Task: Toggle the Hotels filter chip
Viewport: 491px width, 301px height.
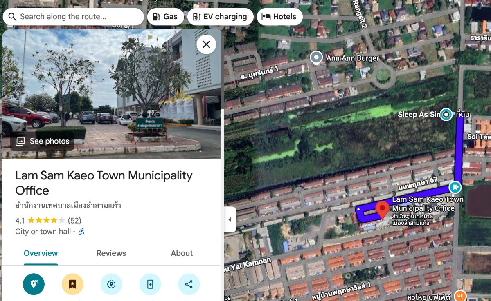Action: pyautogui.click(x=279, y=17)
